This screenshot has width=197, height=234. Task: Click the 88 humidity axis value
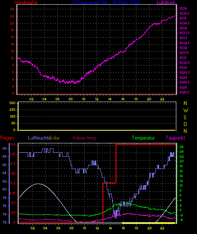[5, 156]
